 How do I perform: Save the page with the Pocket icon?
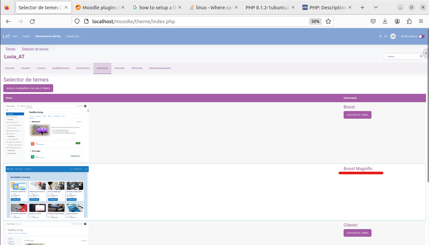coord(373,21)
